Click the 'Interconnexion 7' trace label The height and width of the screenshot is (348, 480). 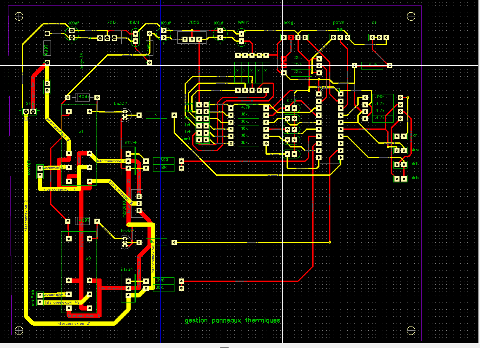(59, 190)
